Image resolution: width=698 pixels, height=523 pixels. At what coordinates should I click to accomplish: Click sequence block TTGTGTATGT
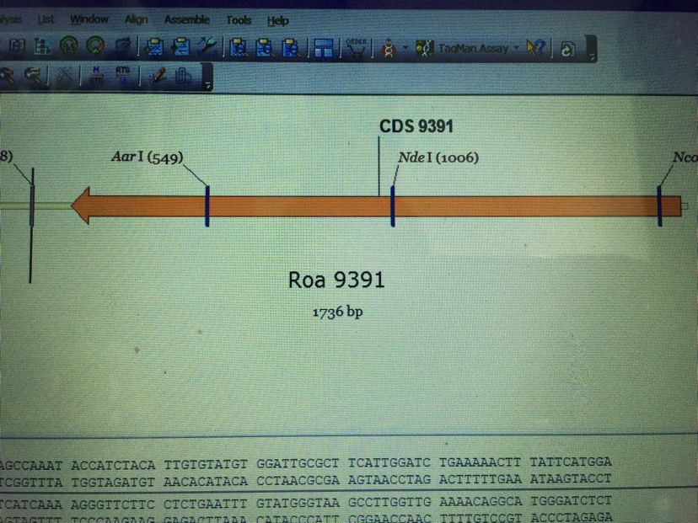pos(205,464)
